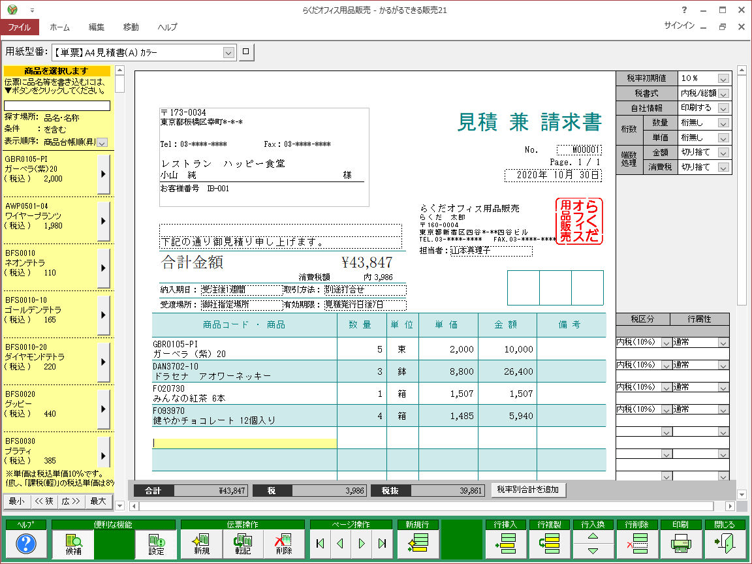Open the 数量 digits dropdown
The height and width of the screenshot is (564, 752).
[723, 123]
